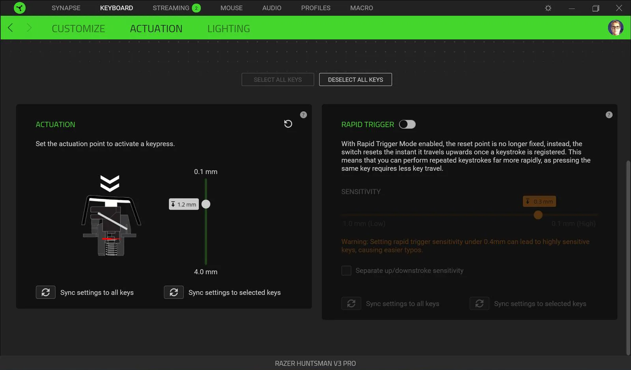The image size is (631, 370).
Task: Sync rapid trigger settings to all keys
Action: 351,303
